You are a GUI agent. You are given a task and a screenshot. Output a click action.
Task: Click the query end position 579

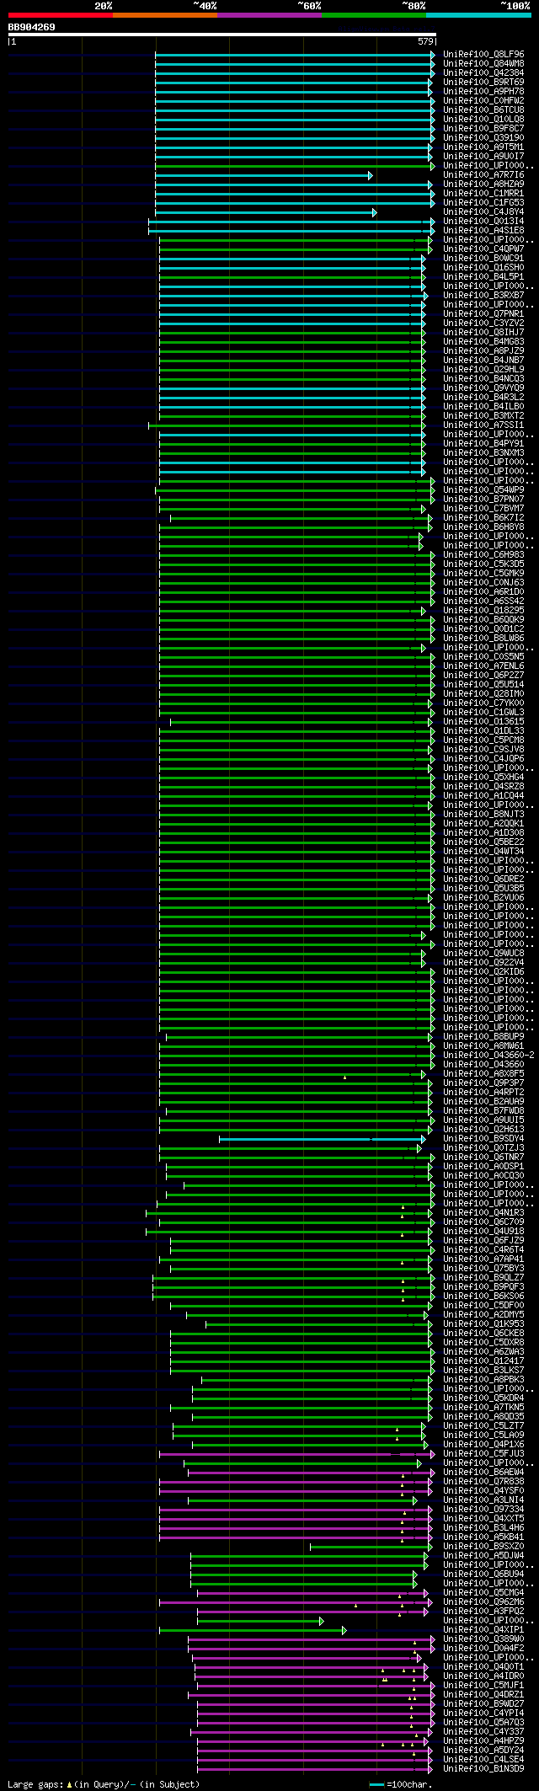424,41
